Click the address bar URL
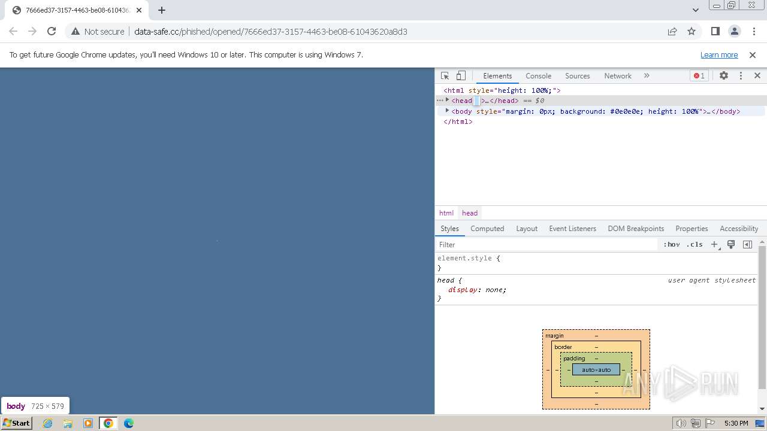The width and height of the screenshot is (767, 431). (x=271, y=32)
